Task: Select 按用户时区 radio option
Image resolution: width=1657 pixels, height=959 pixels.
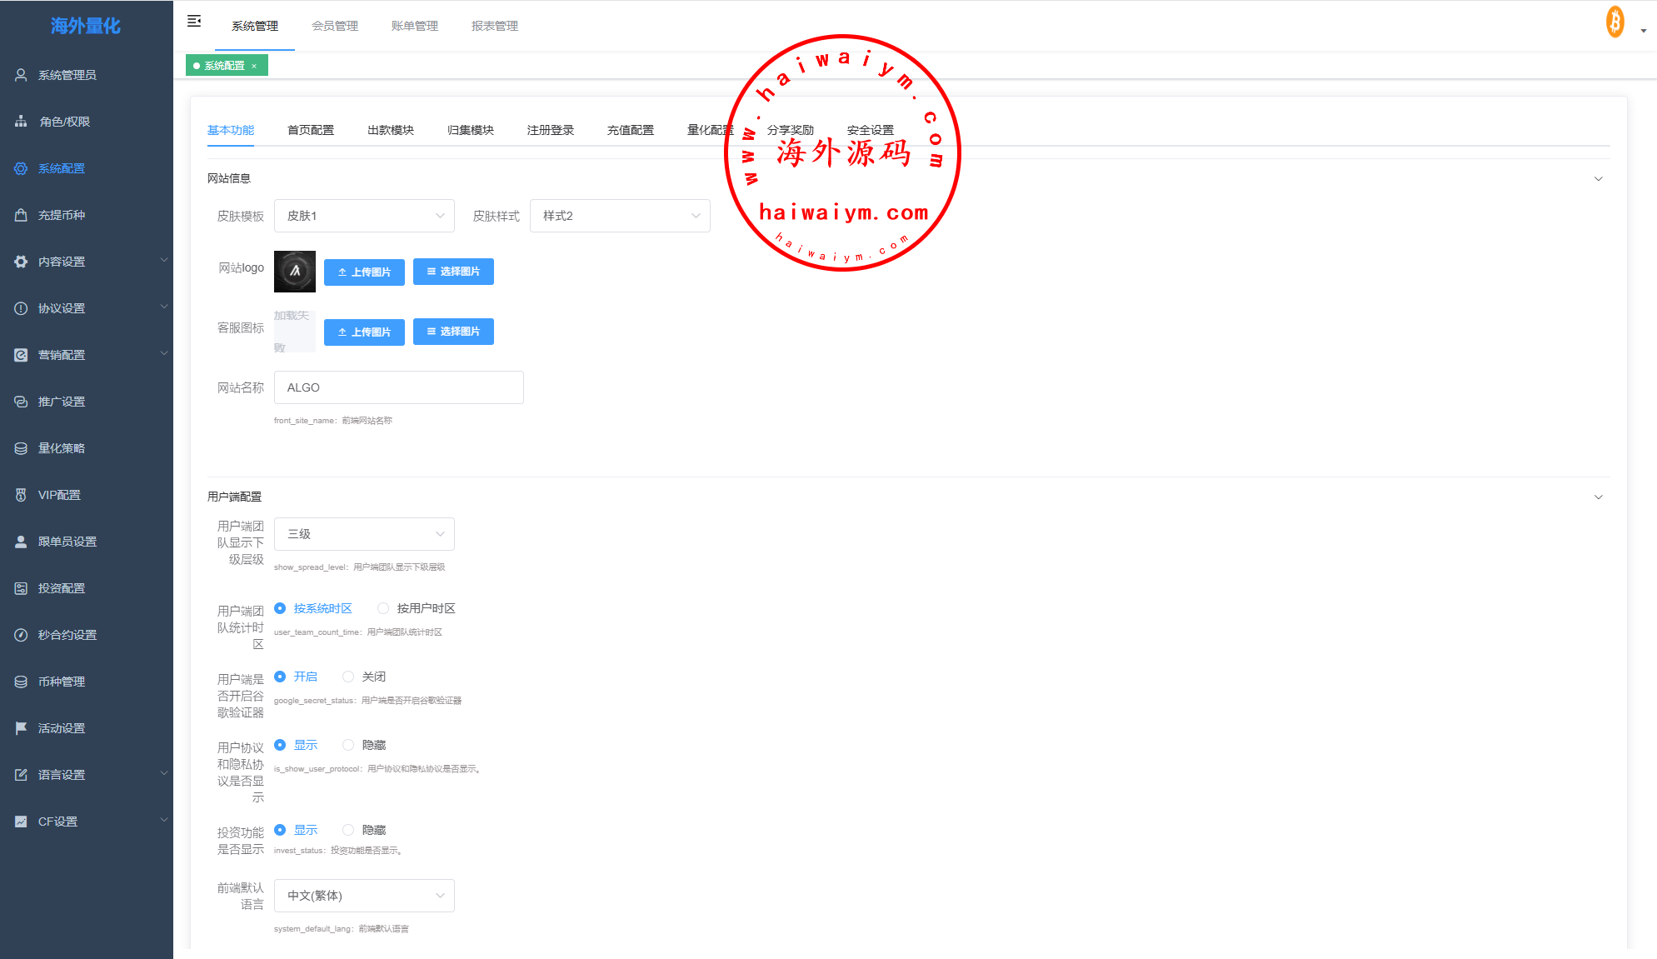Action: point(383,608)
